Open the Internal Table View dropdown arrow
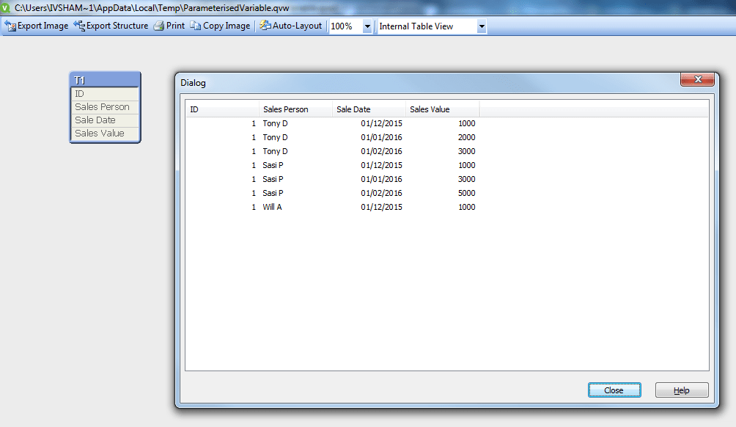 [x=482, y=26]
